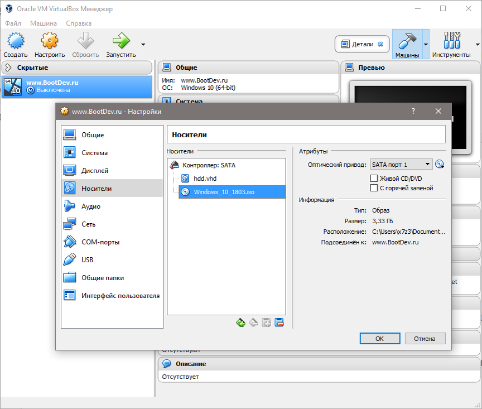
Task: Close the Детали tool with its x icon
Action: (380, 44)
